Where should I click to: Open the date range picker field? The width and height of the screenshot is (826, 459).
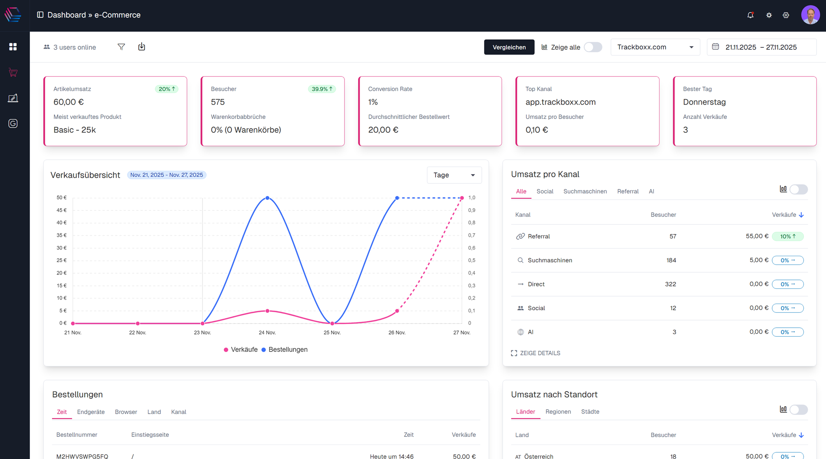761,47
